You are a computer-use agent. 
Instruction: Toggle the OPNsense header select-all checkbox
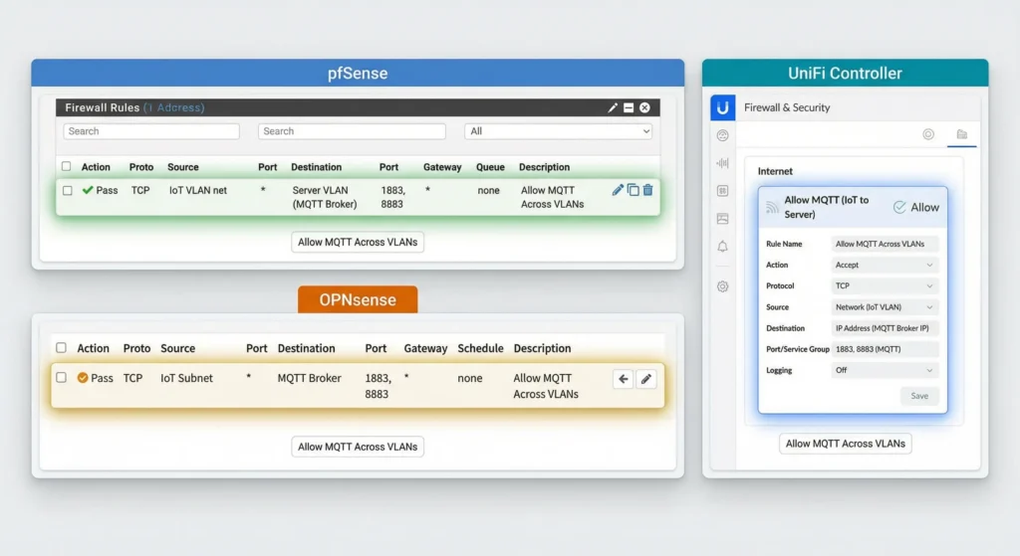click(61, 347)
